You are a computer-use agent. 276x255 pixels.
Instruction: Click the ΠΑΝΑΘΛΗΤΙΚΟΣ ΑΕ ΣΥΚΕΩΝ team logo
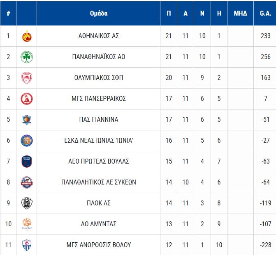[x=27, y=182]
